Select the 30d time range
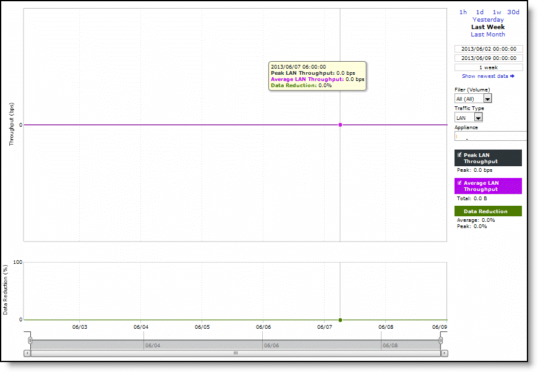This screenshot has width=538, height=372. (513, 12)
